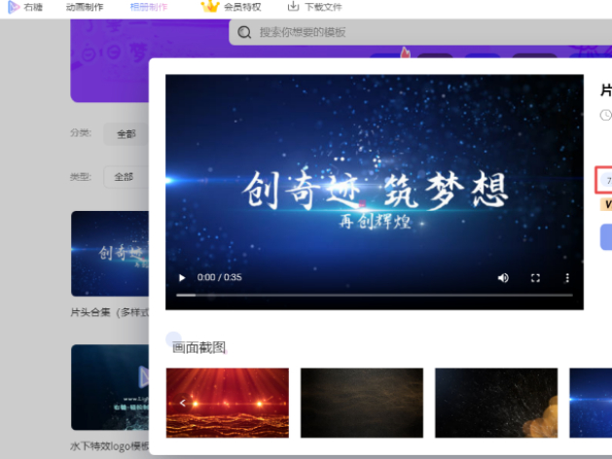
Task: Click the 0:00 / 0:35 time display
Action: (219, 277)
